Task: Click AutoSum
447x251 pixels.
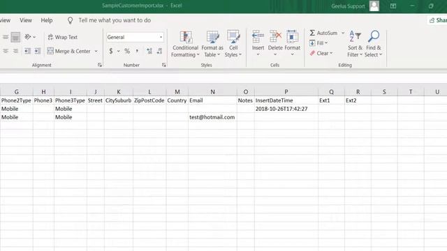Action: point(323,33)
